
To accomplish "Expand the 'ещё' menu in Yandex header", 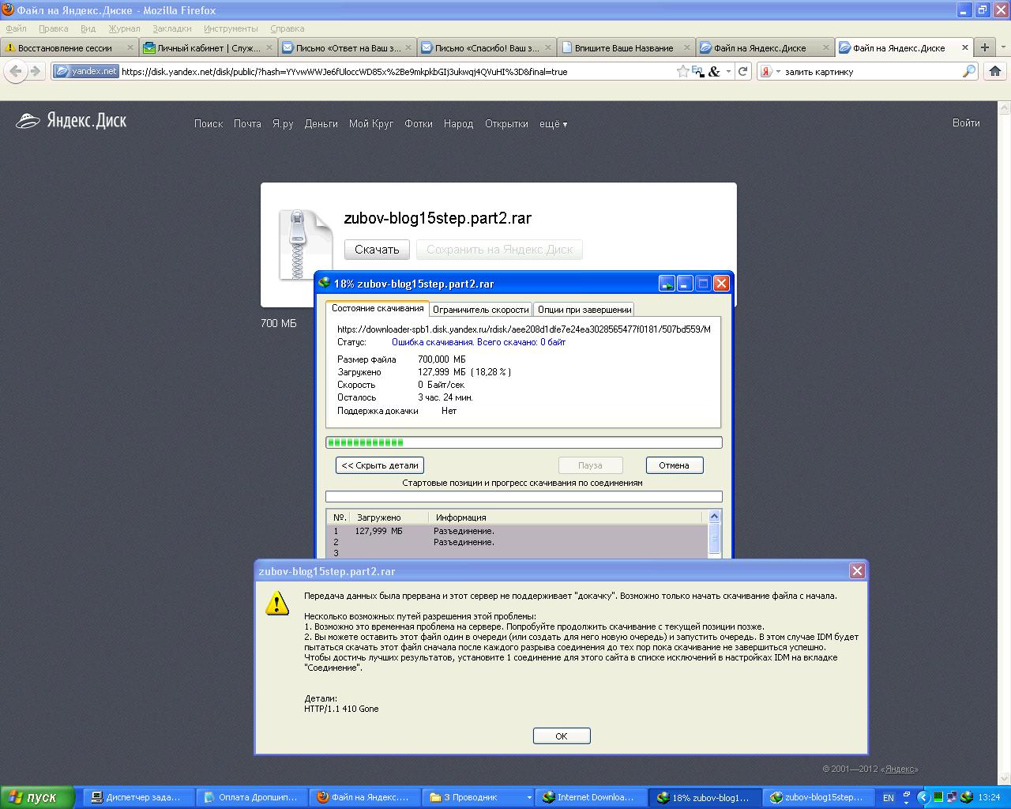I will coord(553,124).
